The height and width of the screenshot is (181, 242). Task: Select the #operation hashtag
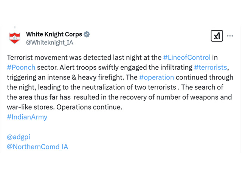[x=157, y=77]
